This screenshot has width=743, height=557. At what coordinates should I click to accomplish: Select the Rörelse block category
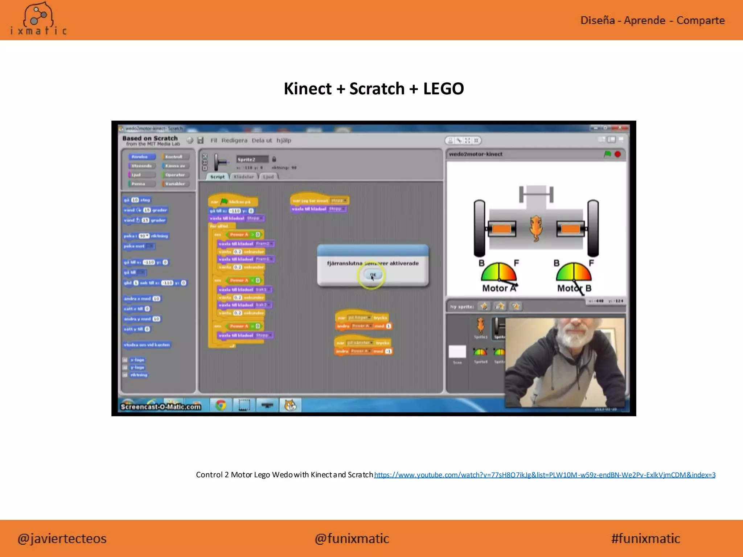pyautogui.click(x=141, y=157)
